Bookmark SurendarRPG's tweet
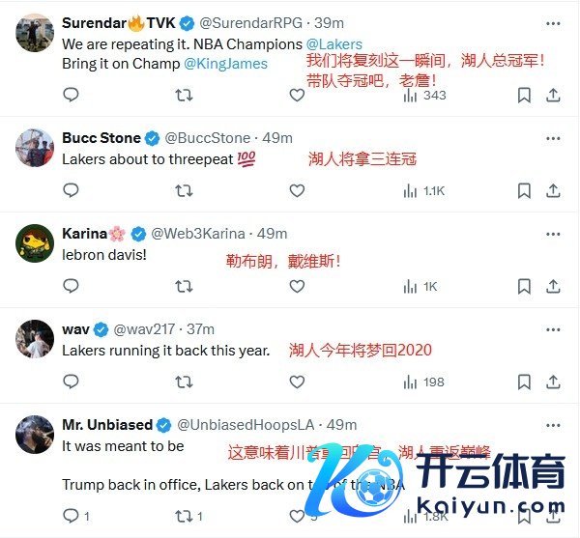 tap(524, 96)
